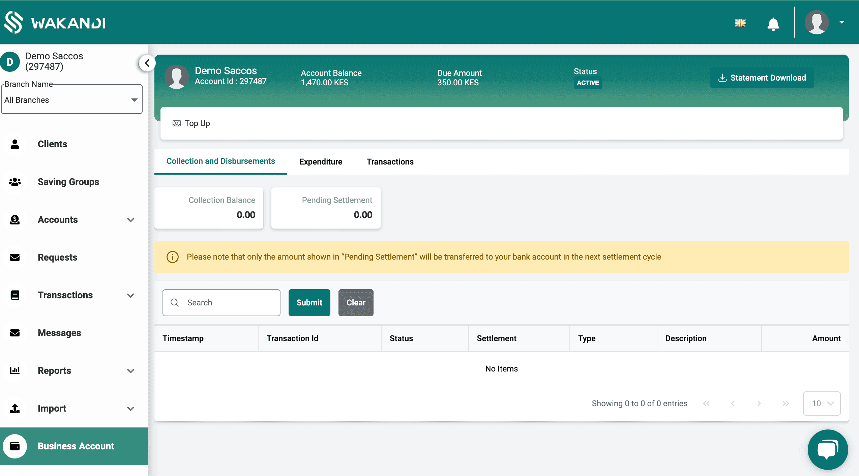Open the language flag selector
This screenshot has height=476, width=859.
pos(740,23)
